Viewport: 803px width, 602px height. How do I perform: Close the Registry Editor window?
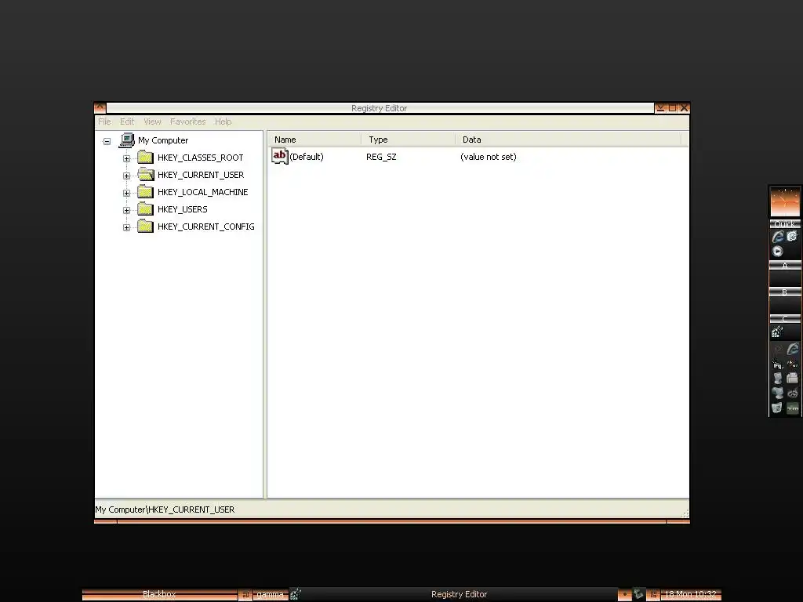(x=684, y=107)
